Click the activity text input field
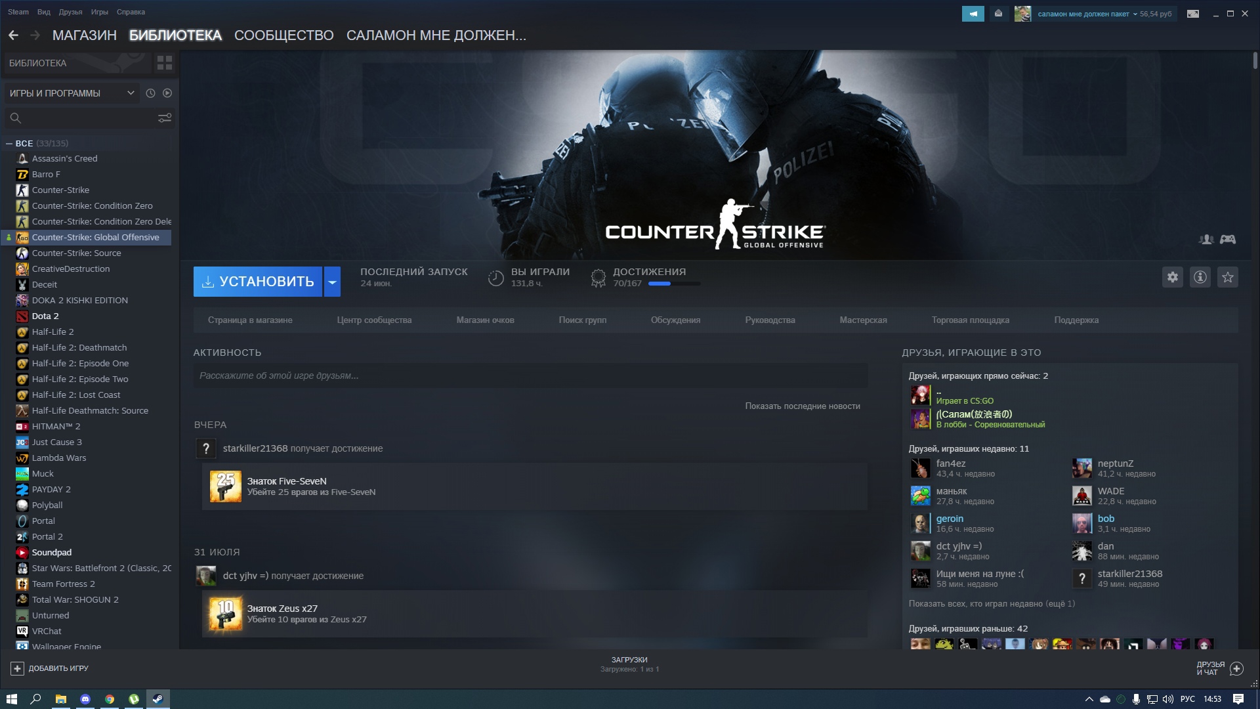The height and width of the screenshot is (709, 1260). point(530,376)
